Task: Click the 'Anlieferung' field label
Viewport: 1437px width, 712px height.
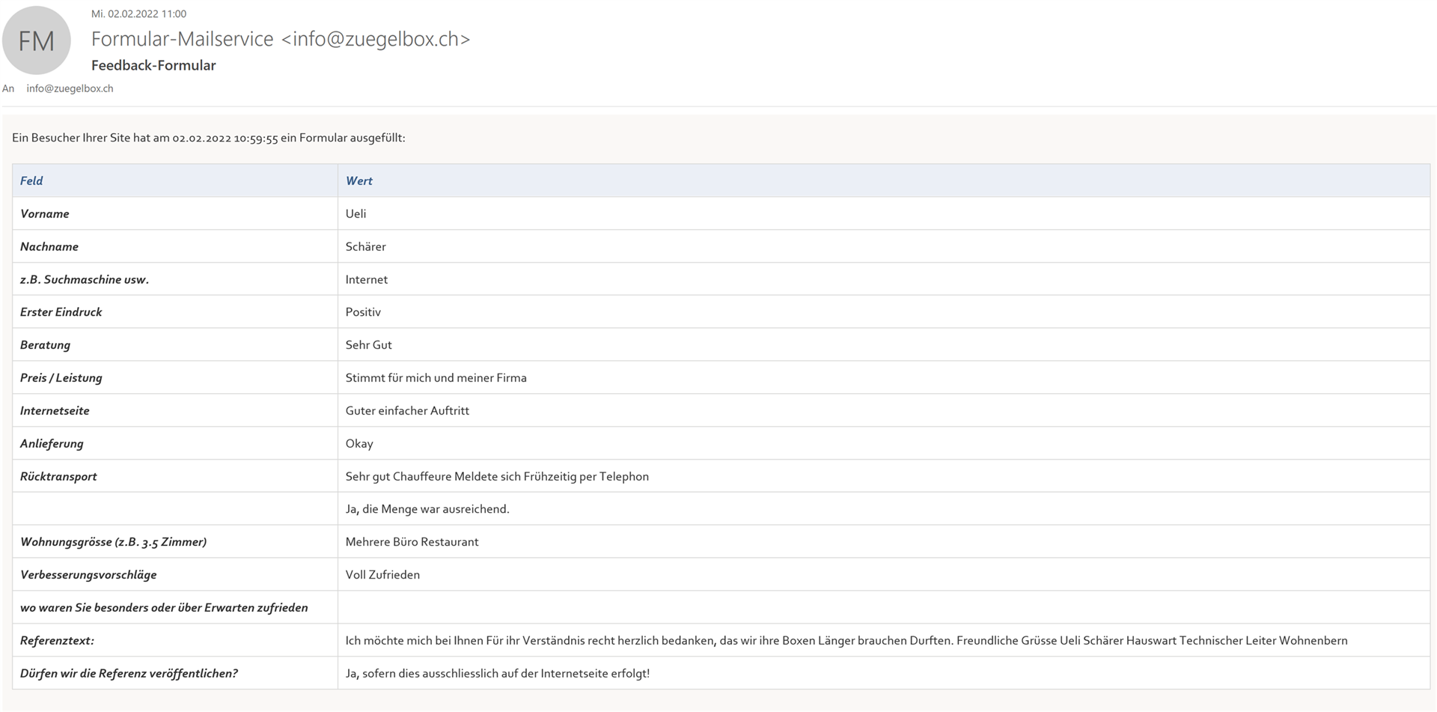Action: coord(52,444)
